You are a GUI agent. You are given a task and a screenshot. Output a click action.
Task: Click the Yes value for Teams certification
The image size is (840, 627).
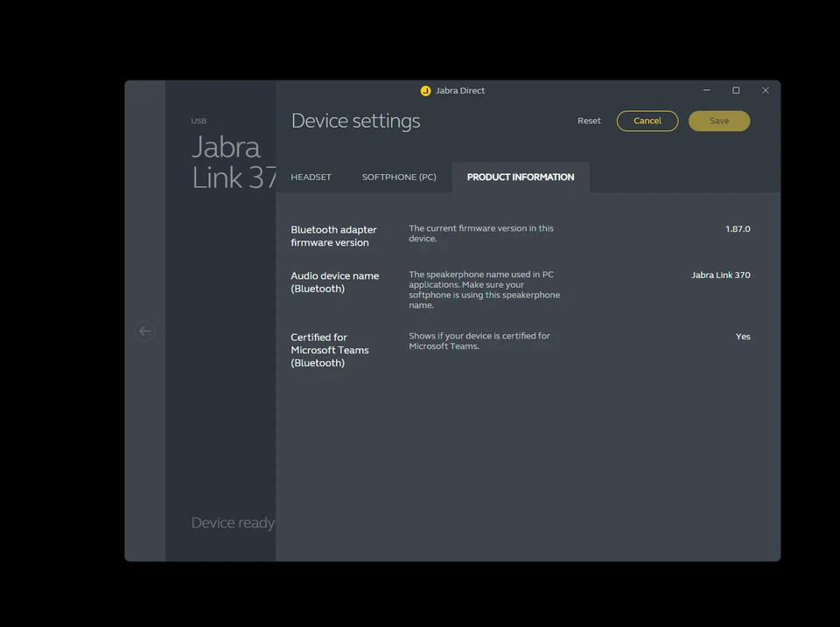click(743, 336)
